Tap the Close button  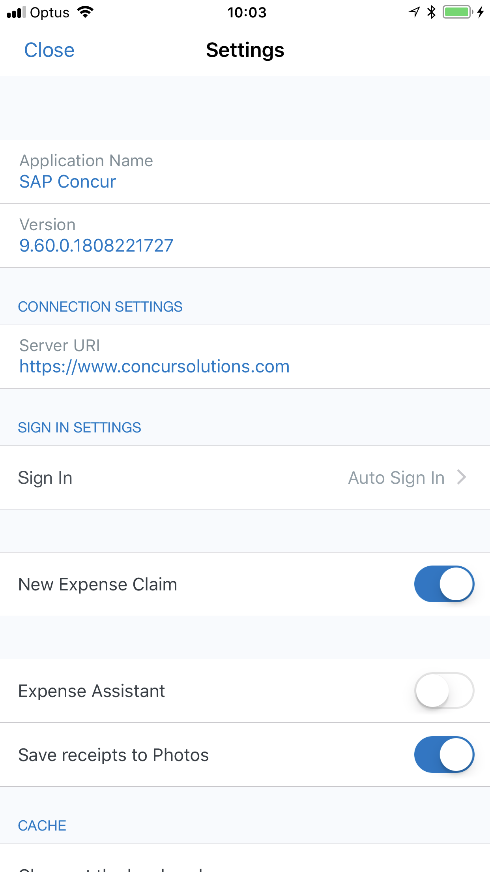point(49,50)
